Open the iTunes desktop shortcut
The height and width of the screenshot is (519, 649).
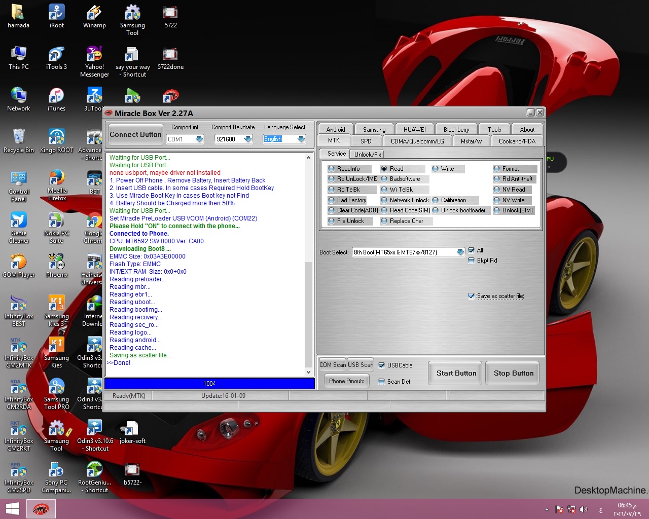click(x=56, y=99)
